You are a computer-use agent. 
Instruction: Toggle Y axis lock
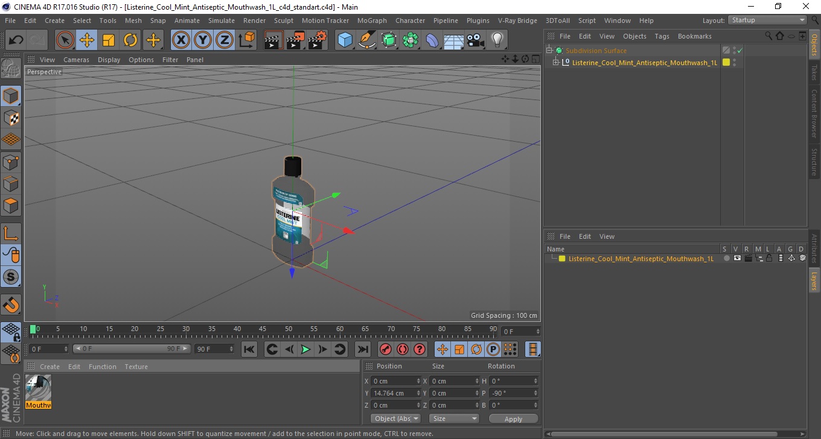[202, 40]
